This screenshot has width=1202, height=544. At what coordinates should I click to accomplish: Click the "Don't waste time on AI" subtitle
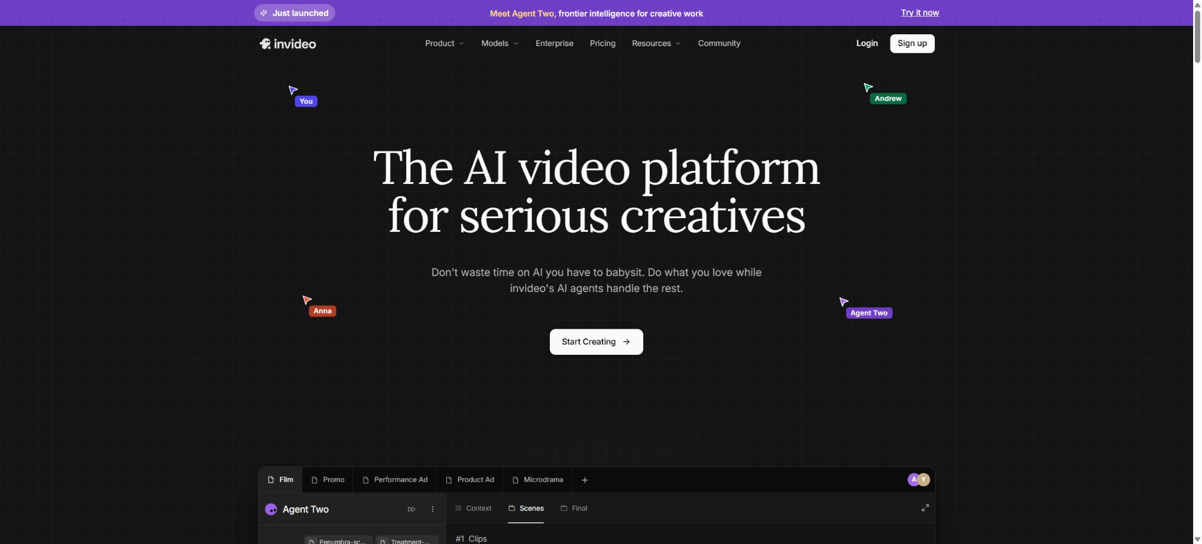point(596,280)
